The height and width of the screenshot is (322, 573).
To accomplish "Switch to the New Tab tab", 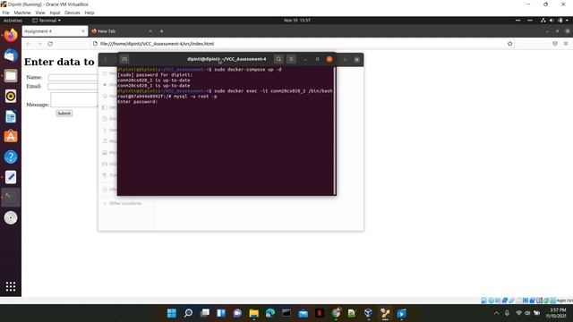I will coord(122,31).
